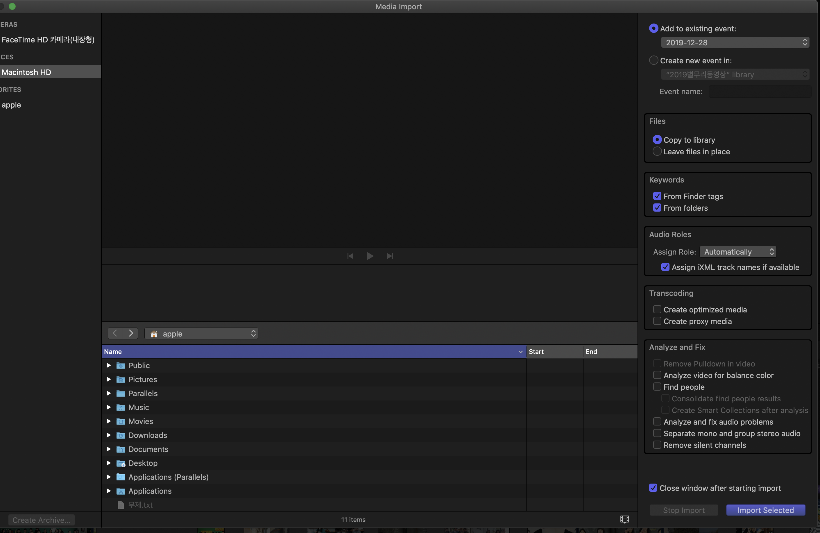Enable Create optimized media checkbox

coord(657,310)
